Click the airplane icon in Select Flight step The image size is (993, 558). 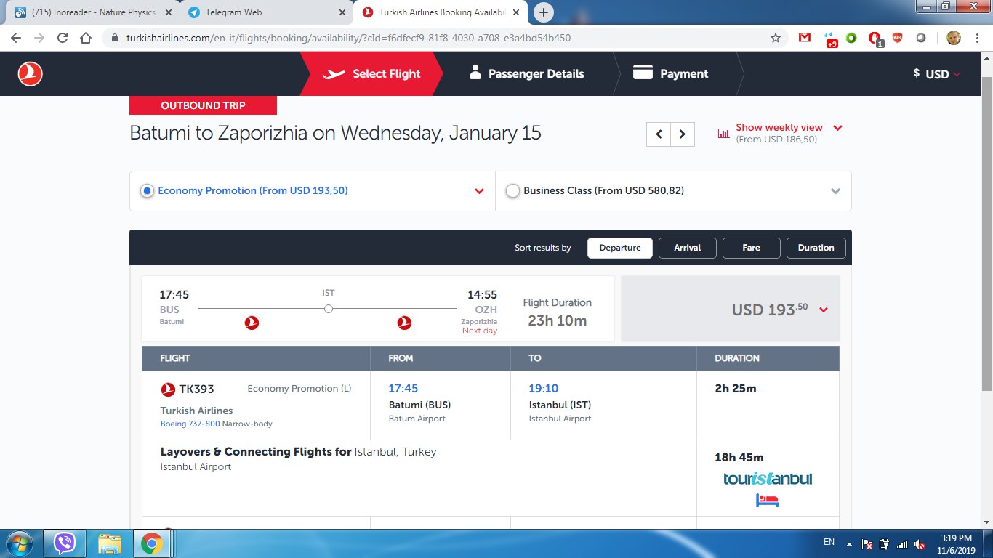pos(334,74)
